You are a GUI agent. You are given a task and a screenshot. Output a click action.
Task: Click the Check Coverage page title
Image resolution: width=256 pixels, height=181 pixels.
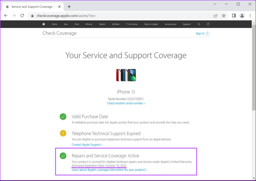pos(59,33)
